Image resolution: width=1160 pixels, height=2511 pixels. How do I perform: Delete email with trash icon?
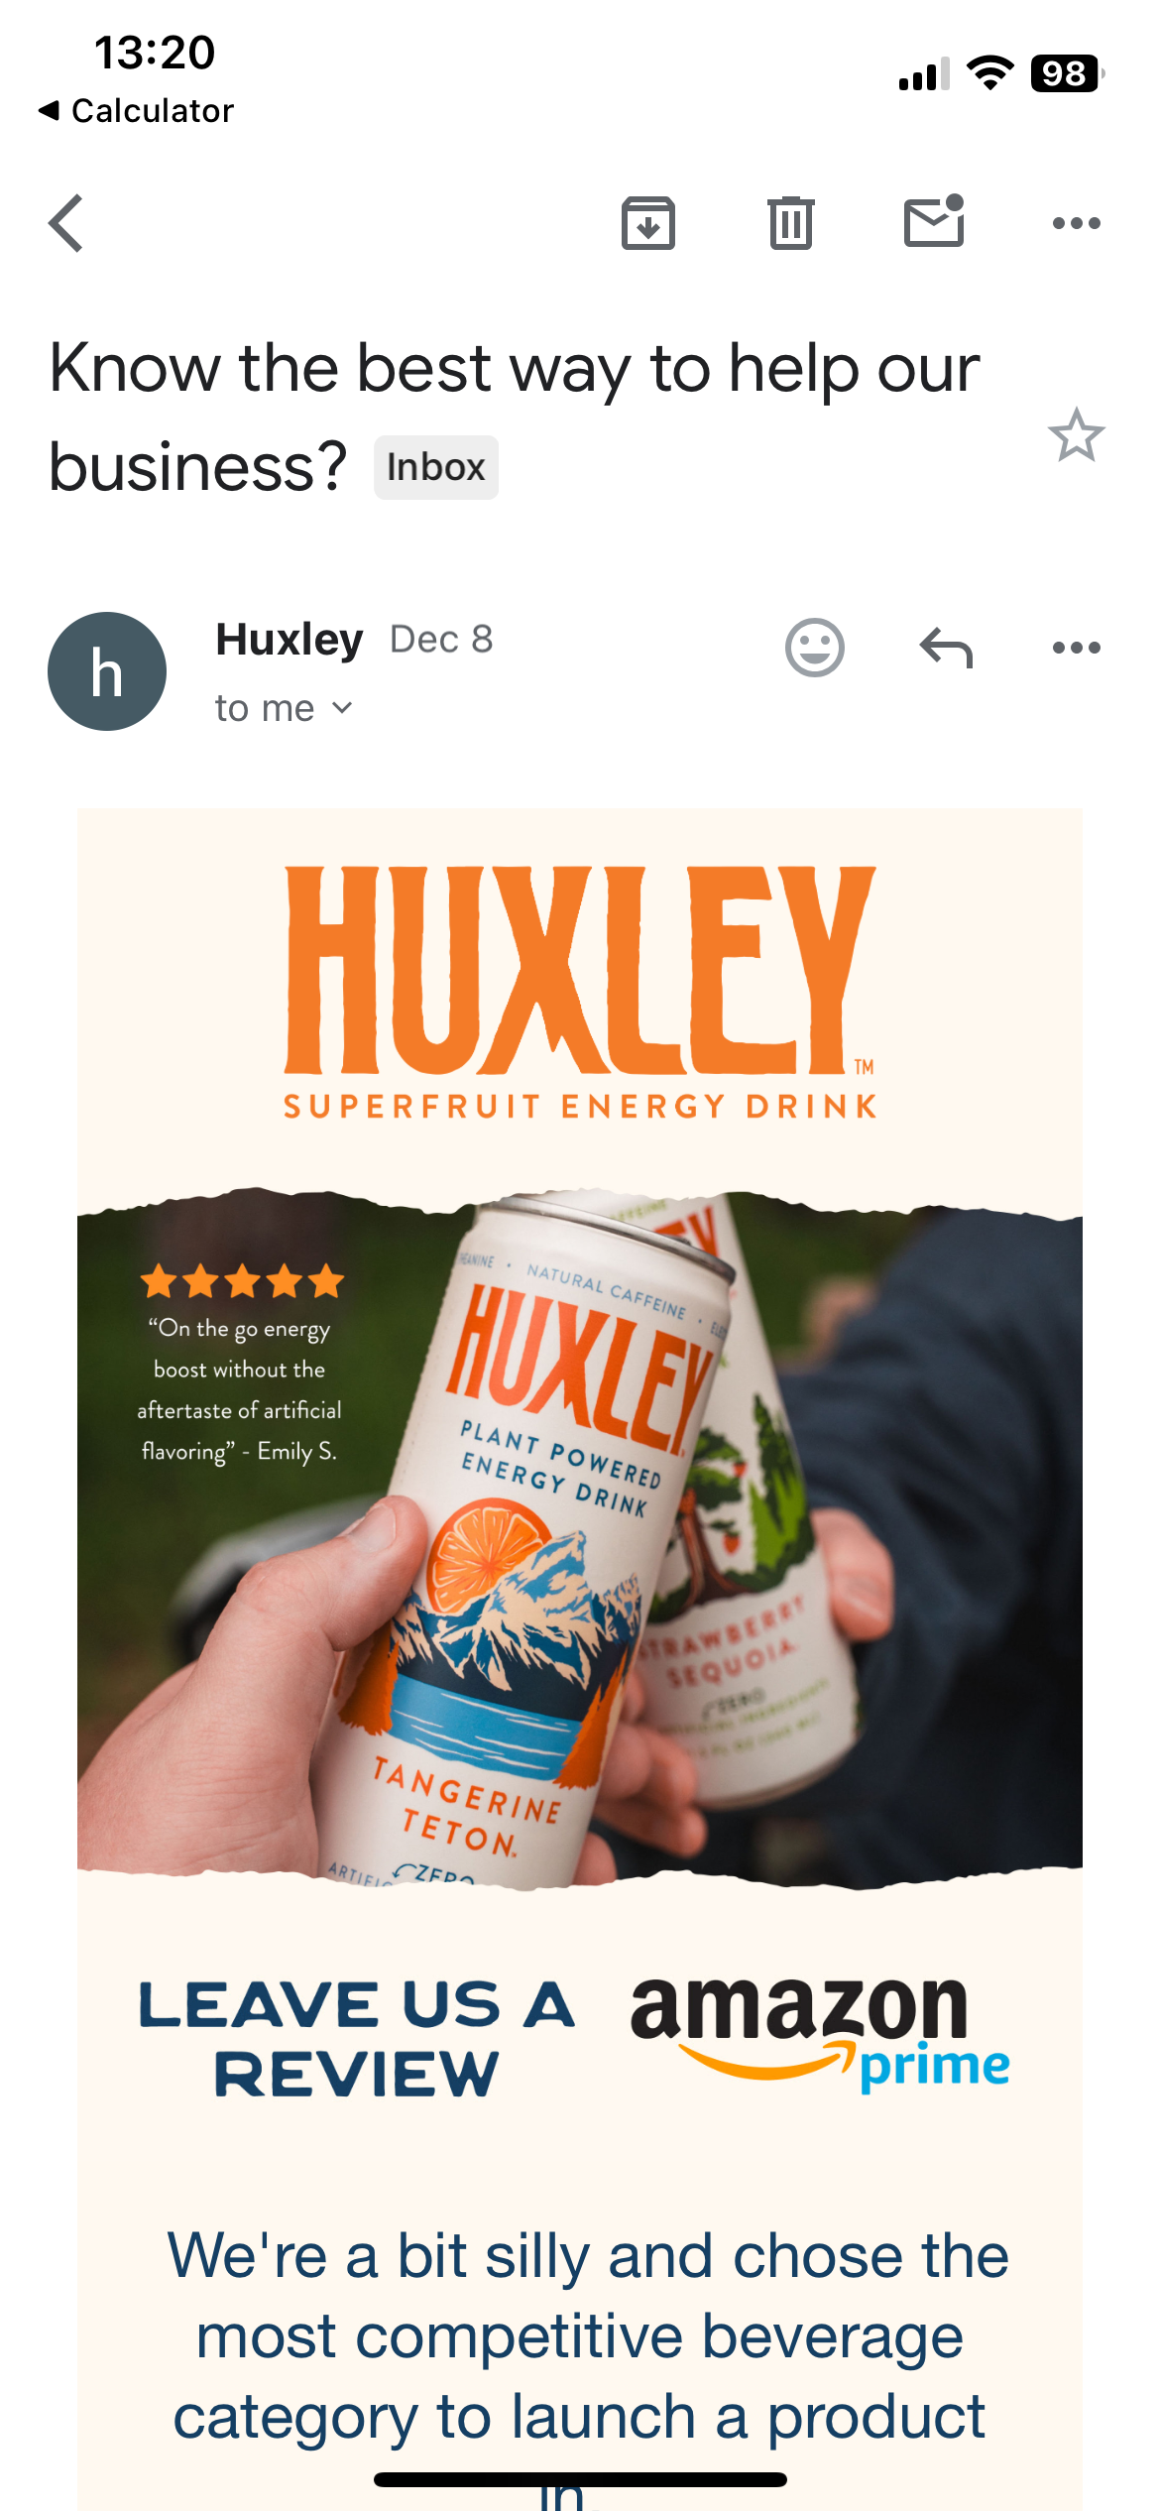(x=791, y=223)
